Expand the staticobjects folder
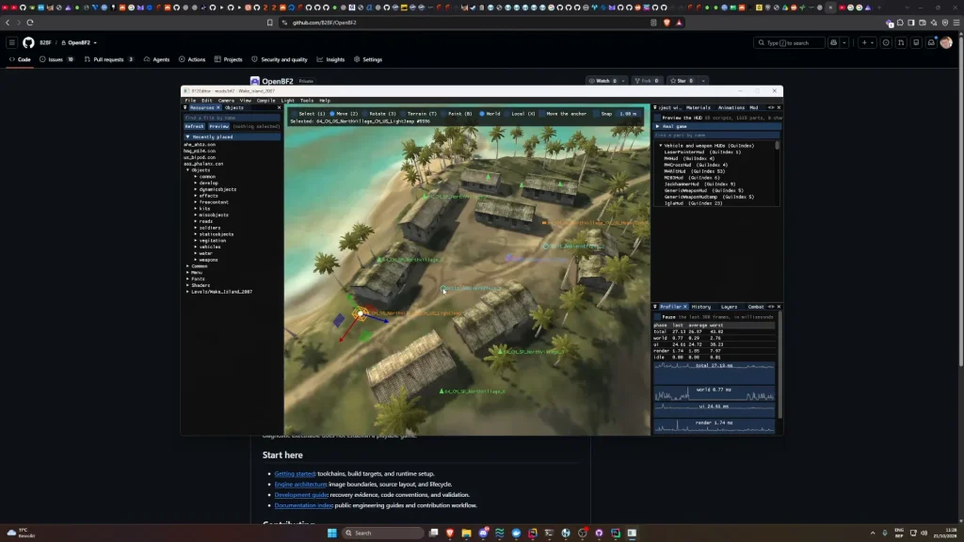The width and height of the screenshot is (964, 542). [196, 234]
